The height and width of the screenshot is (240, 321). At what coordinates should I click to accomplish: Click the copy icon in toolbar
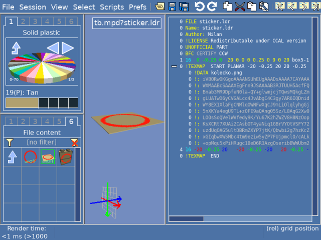click(x=228, y=6)
